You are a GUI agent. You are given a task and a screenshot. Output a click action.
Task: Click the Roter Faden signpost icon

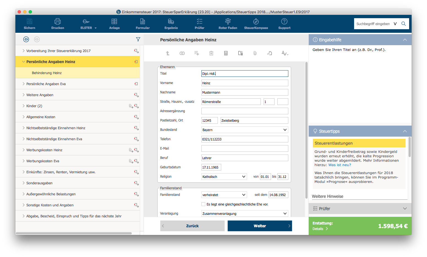(x=228, y=21)
